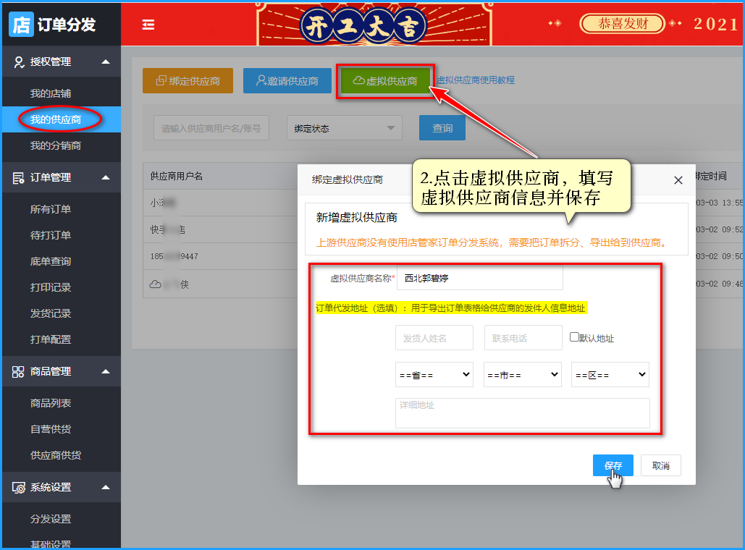This screenshot has height=550, width=745.
Task: Click the 系统设置 gear icon
Action: click(x=19, y=488)
